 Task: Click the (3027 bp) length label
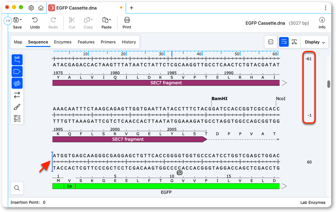coord(299,23)
